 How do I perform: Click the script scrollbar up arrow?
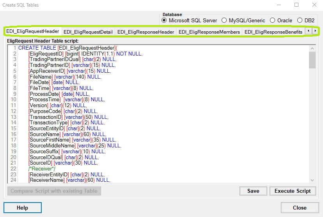coord(312,48)
